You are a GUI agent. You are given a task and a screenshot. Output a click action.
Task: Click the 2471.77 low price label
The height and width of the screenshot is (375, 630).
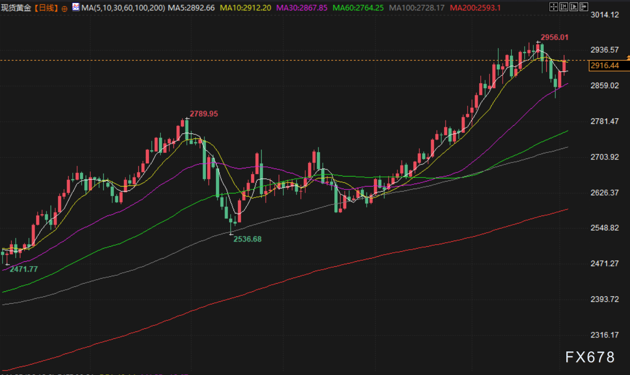(x=24, y=269)
